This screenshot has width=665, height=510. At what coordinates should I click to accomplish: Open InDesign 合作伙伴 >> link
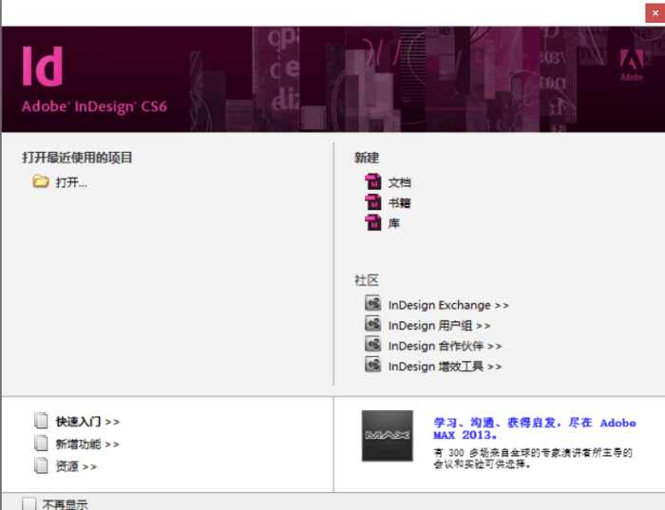(x=445, y=346)
